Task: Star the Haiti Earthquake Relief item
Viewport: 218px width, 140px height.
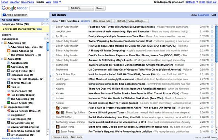Action: (53, 75)
